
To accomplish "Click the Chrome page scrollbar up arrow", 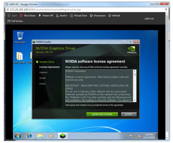I will point(167,14).
